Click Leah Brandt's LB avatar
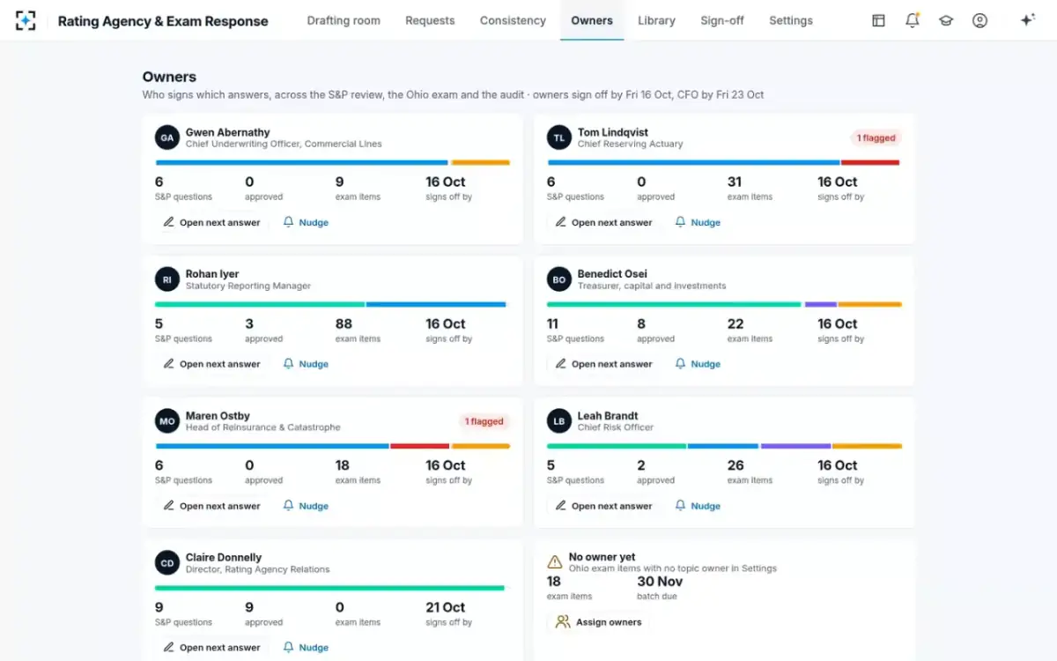This screenshot has height=661, width=1057. [x=559, y=421]
